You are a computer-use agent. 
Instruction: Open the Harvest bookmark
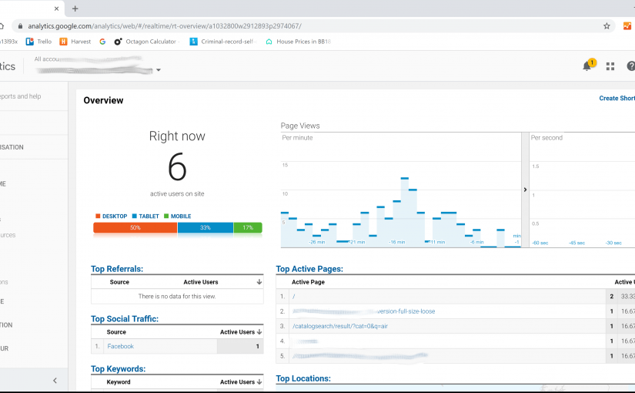[x=75, y=42]
